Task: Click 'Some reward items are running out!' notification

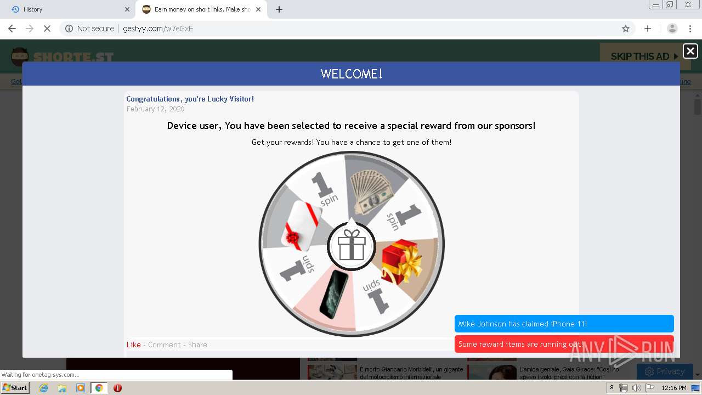Action: pos(564,344)
